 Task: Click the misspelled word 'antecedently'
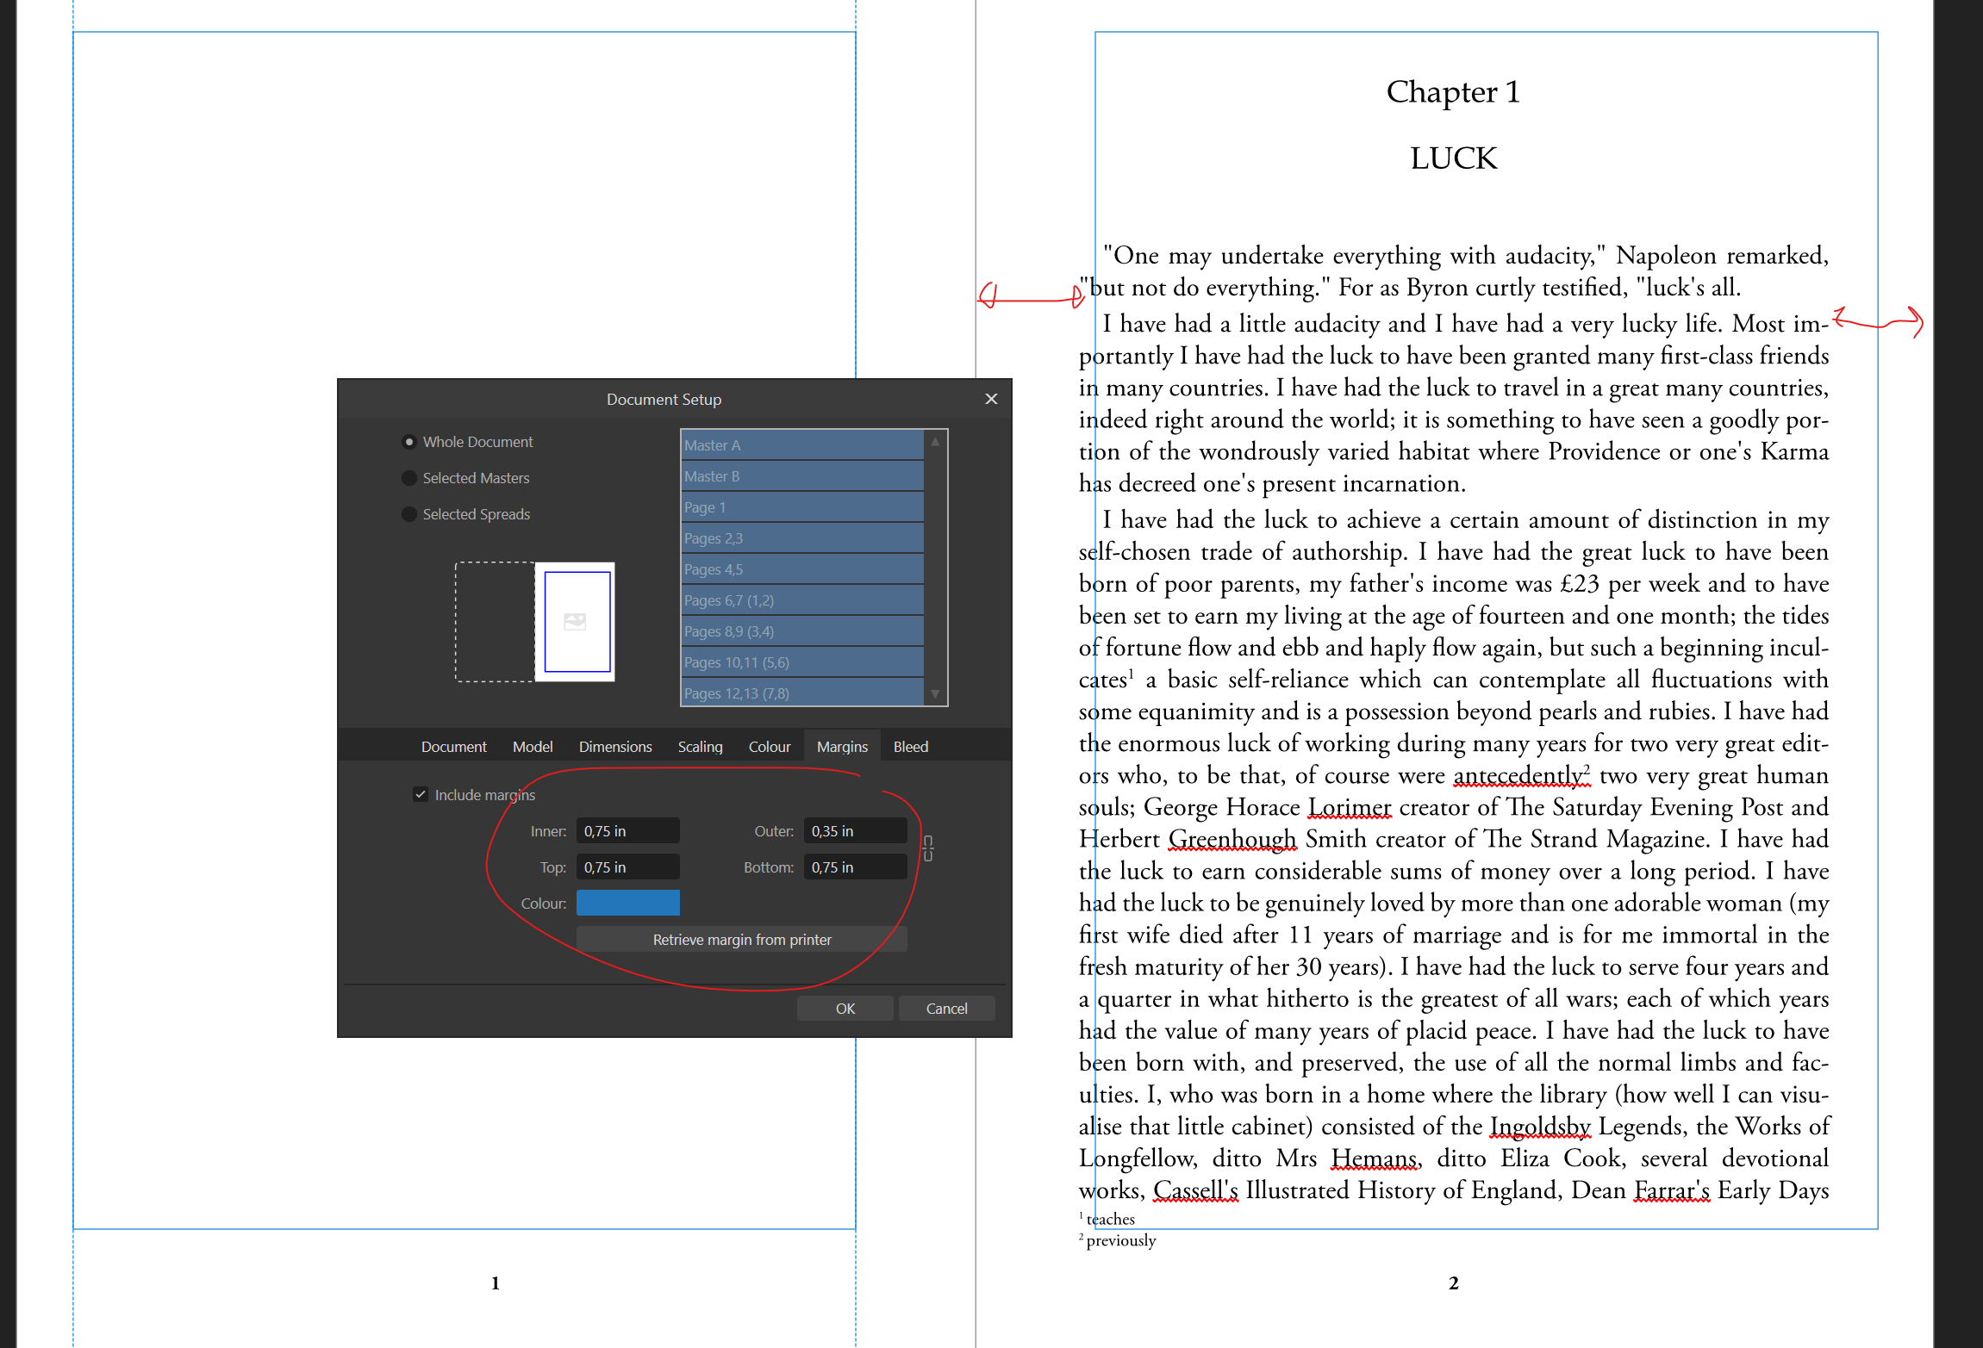click(x=1518, y=775)
